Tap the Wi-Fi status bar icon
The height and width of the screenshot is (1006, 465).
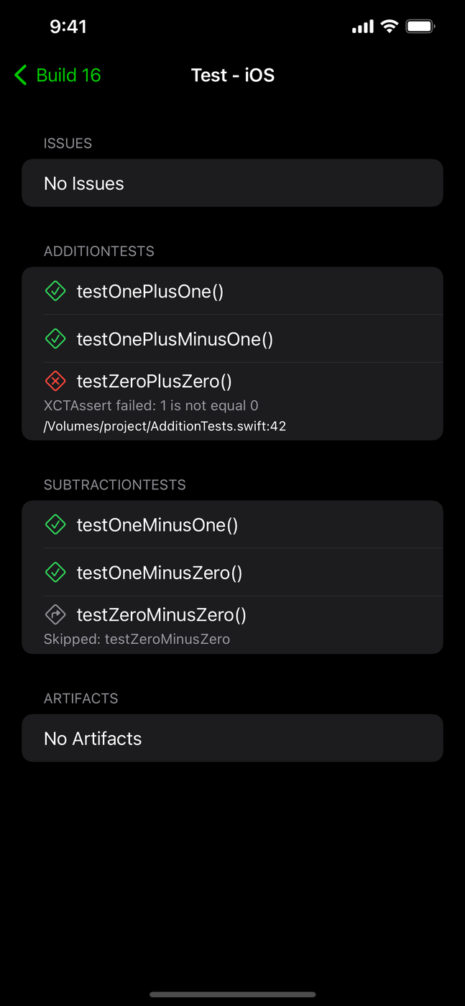[389, 27]
